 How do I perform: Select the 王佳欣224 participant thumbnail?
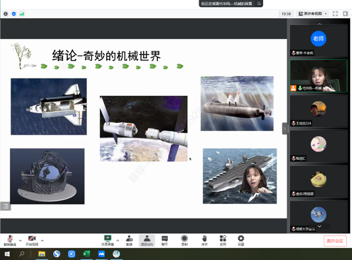(x=318, y=110)
